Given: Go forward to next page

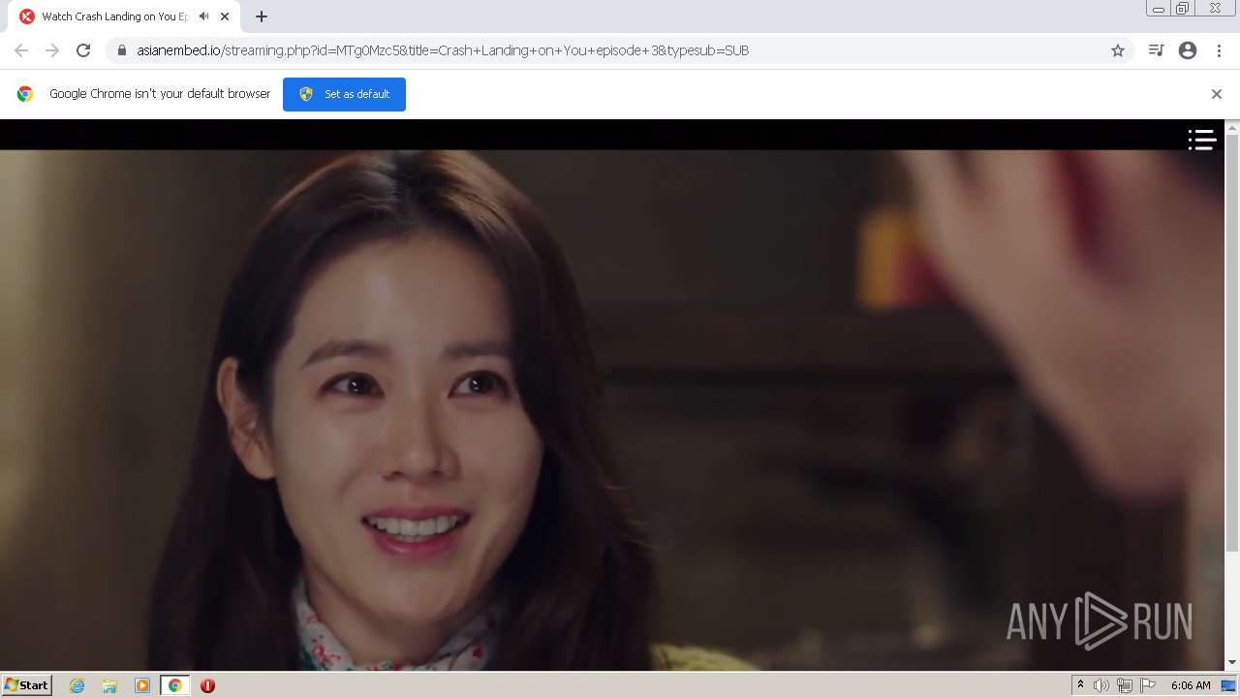Looking at the screenshot, I should 52,50.
